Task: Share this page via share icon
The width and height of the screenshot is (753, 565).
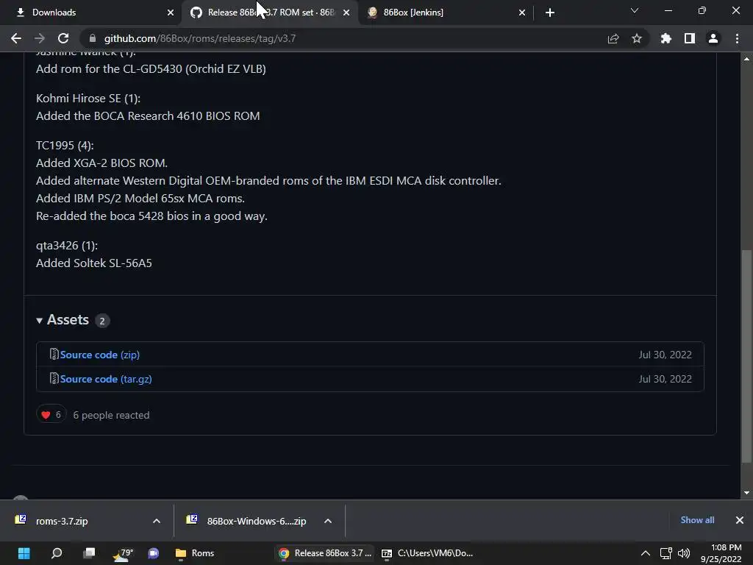Action: click(613, 38)
